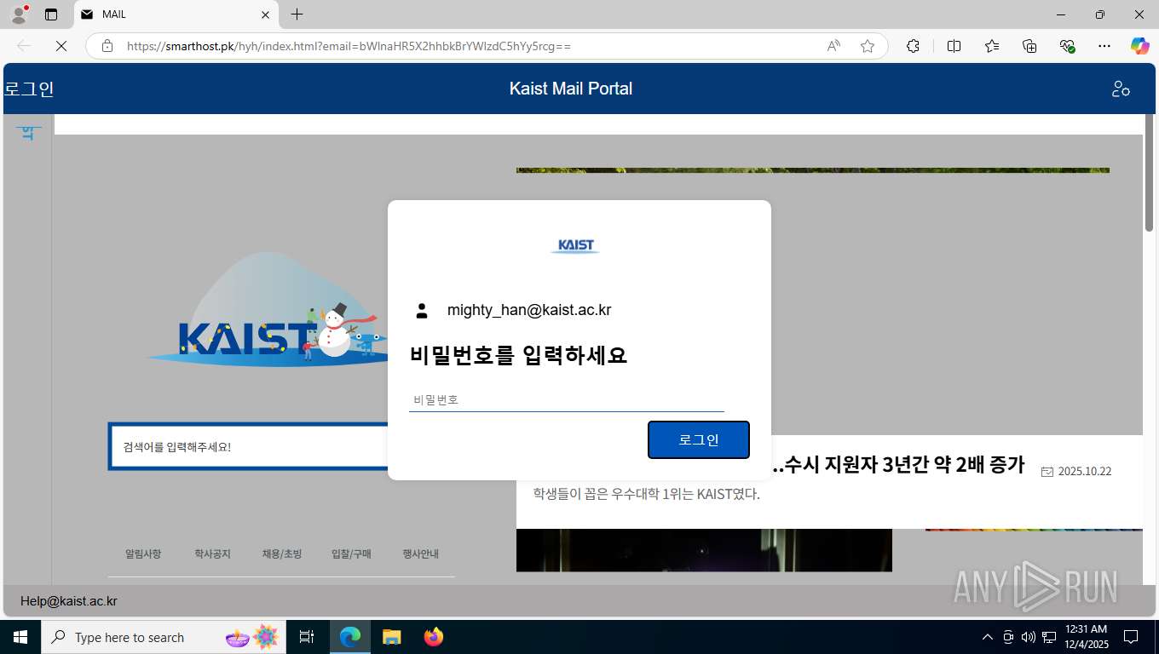Viewport: 1159px width, 654px height.
Task: Open a new browser tab
Action: point(297,14)
